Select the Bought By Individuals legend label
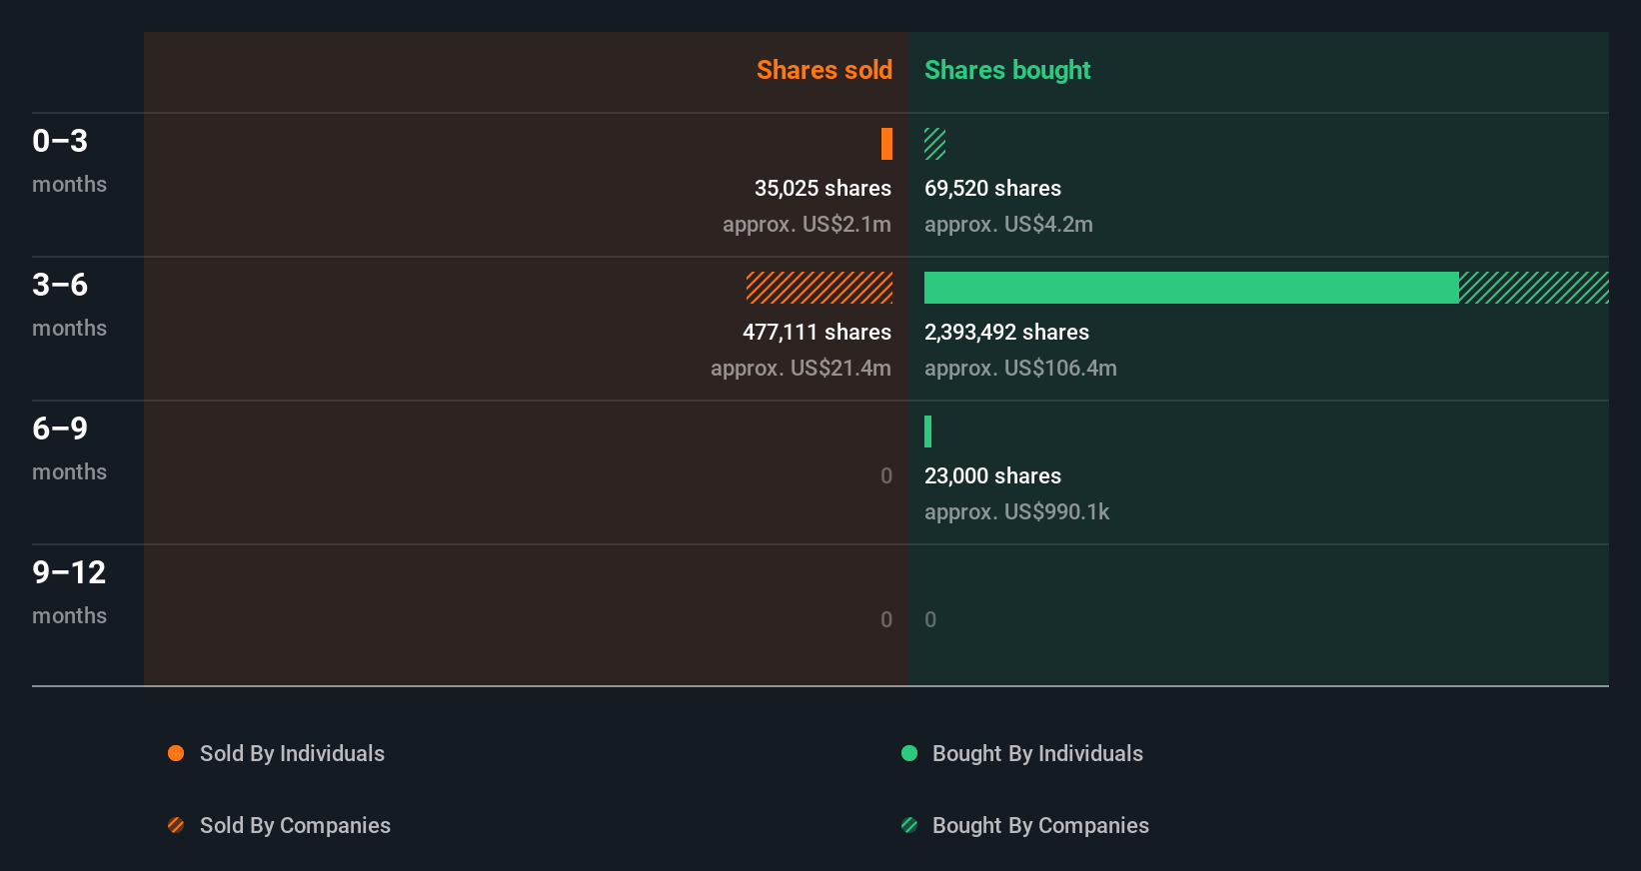Viewport: 1641px width, 871px height. click(x=1037, y=754)
